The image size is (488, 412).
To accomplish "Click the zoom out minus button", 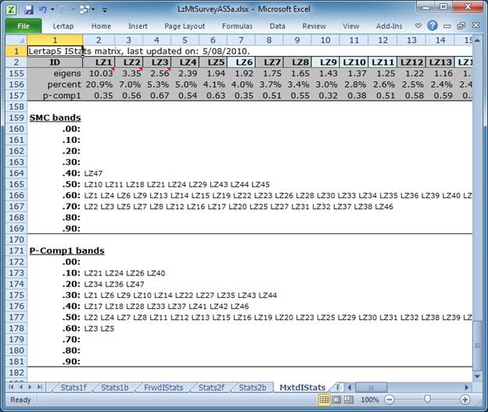I will (x=396, y=400).
